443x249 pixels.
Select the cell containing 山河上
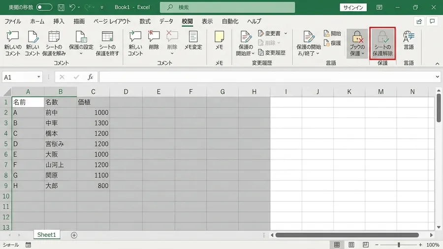click(x=61, y=165)
